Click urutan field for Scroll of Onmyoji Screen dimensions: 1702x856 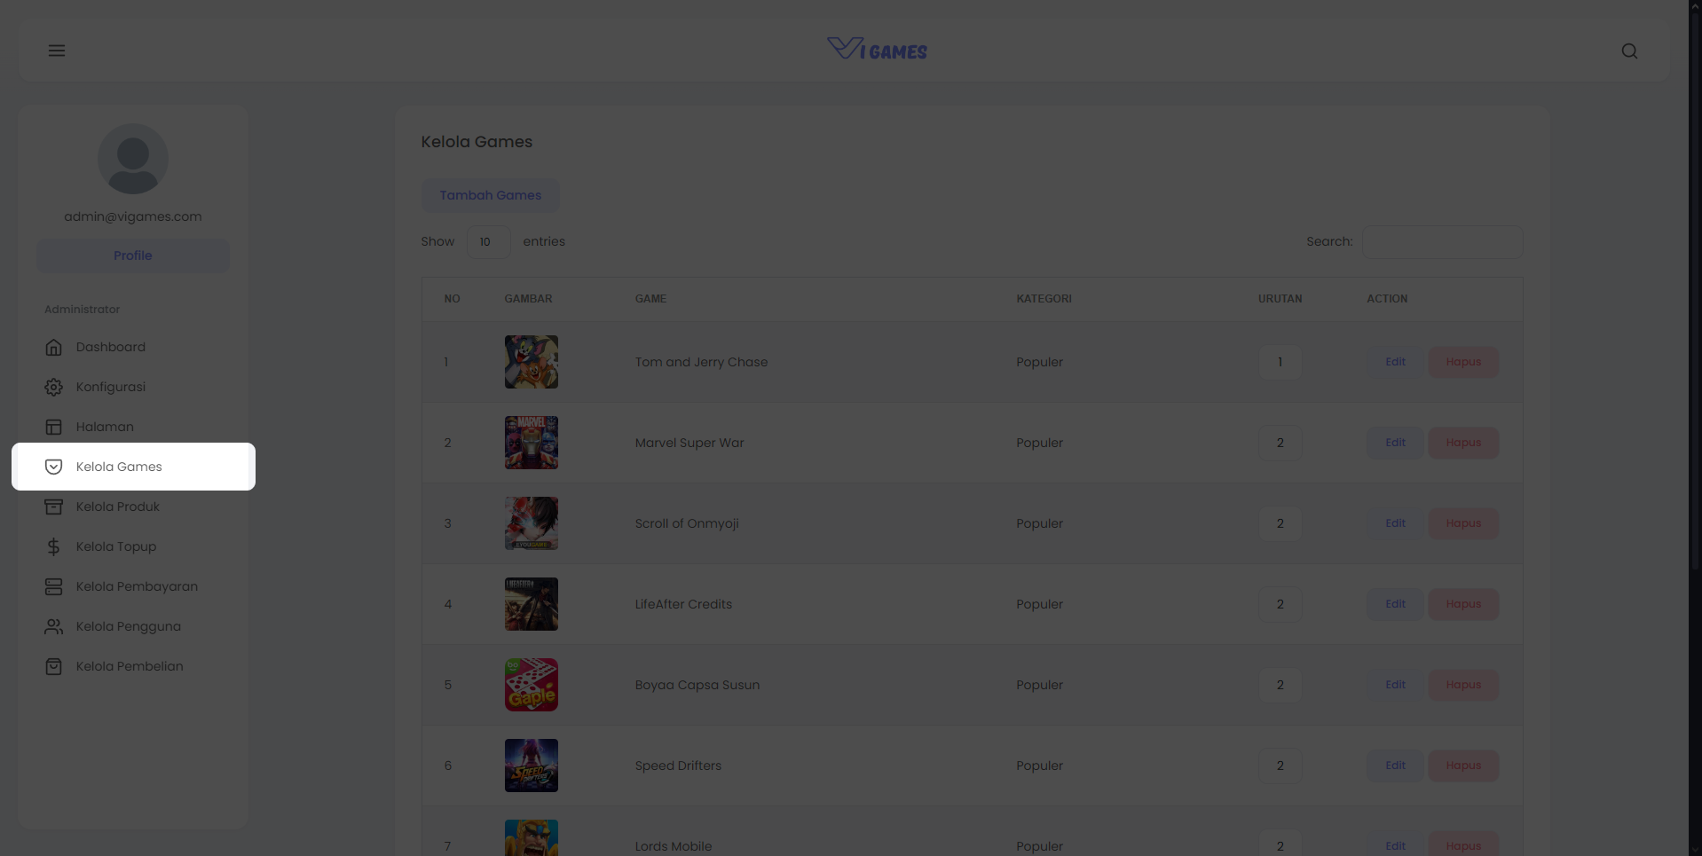[1280, 523]
